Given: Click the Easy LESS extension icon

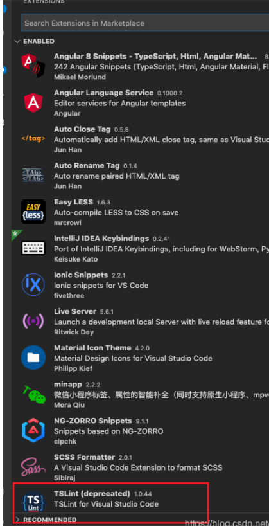Looking at the screenshot, I should 33,212.
